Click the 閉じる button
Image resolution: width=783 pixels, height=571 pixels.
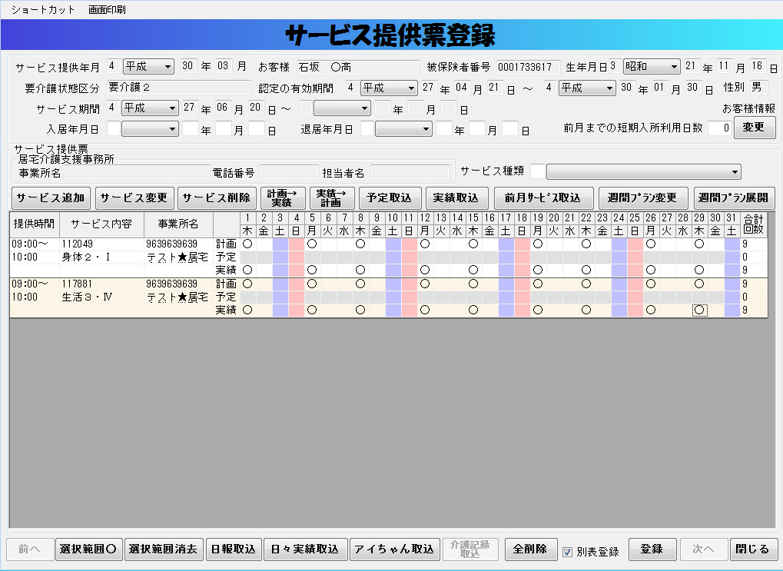[753, 549]
